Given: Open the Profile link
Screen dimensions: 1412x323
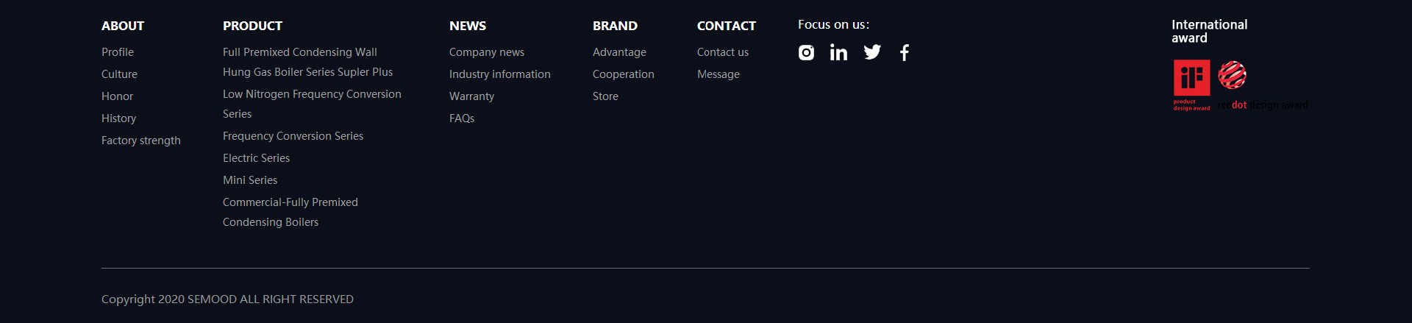Looking at the screenshot, I should tap(118, 52).
